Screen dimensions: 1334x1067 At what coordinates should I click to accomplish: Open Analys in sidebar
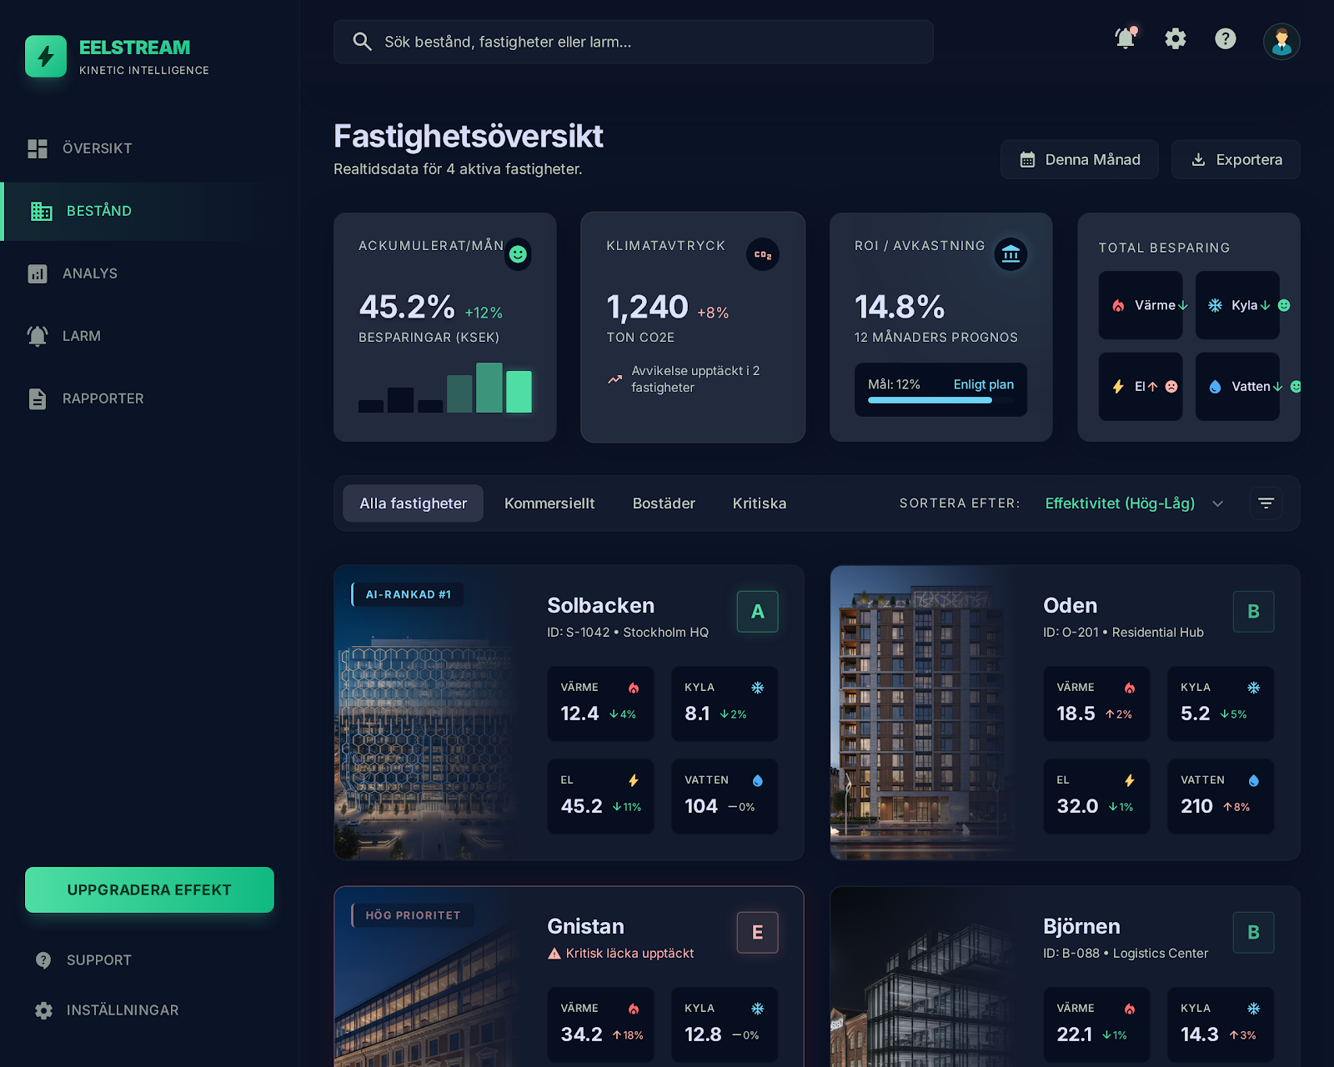(149, 273)
